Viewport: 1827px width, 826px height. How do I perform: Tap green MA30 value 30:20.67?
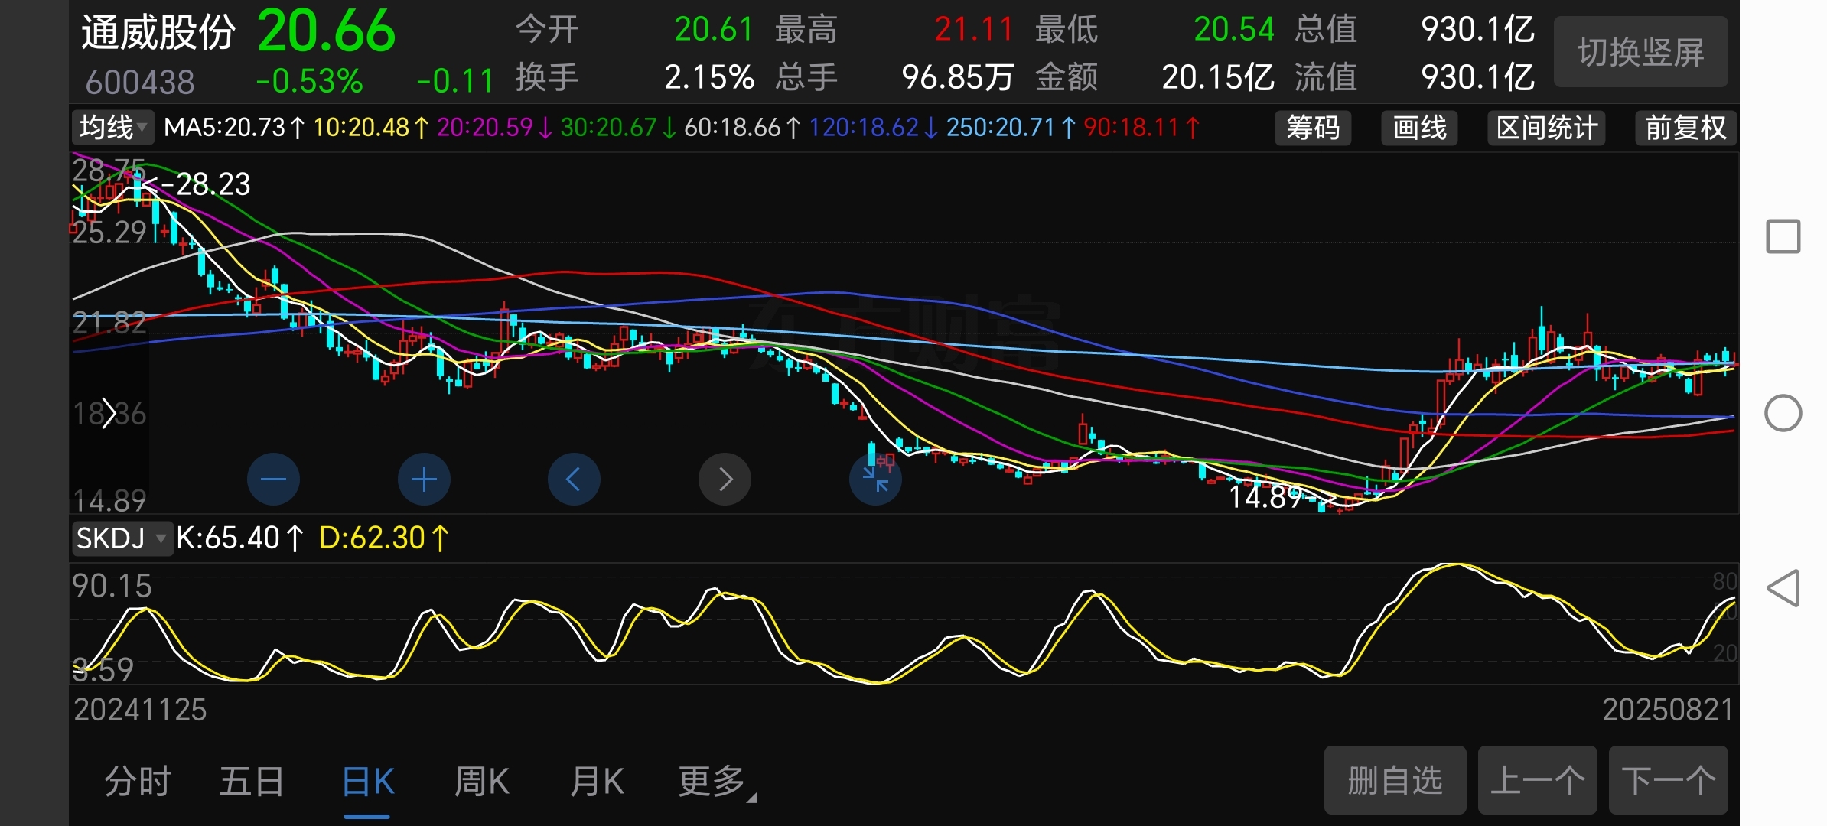(618, 127)
